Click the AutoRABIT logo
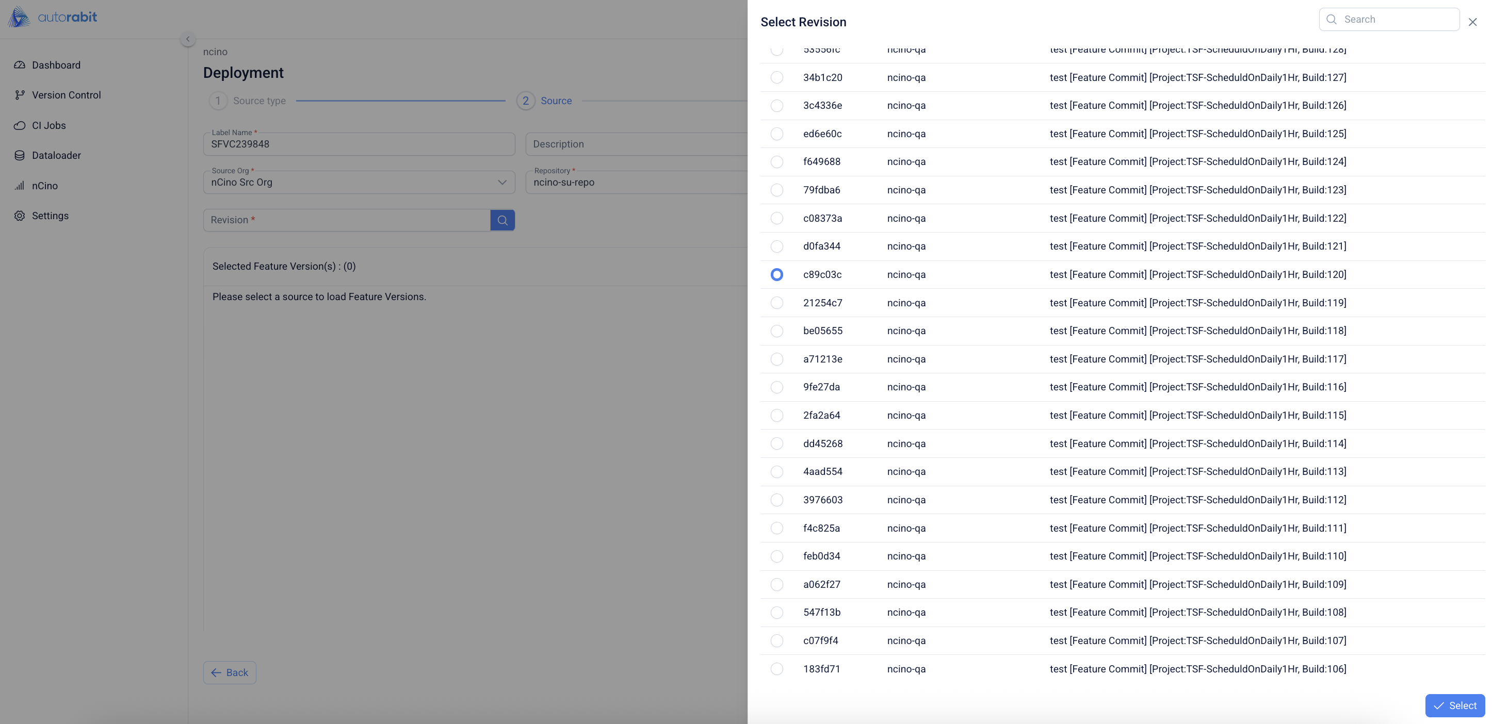Viewport: 1492px width, 724px height. click(53, 17)
